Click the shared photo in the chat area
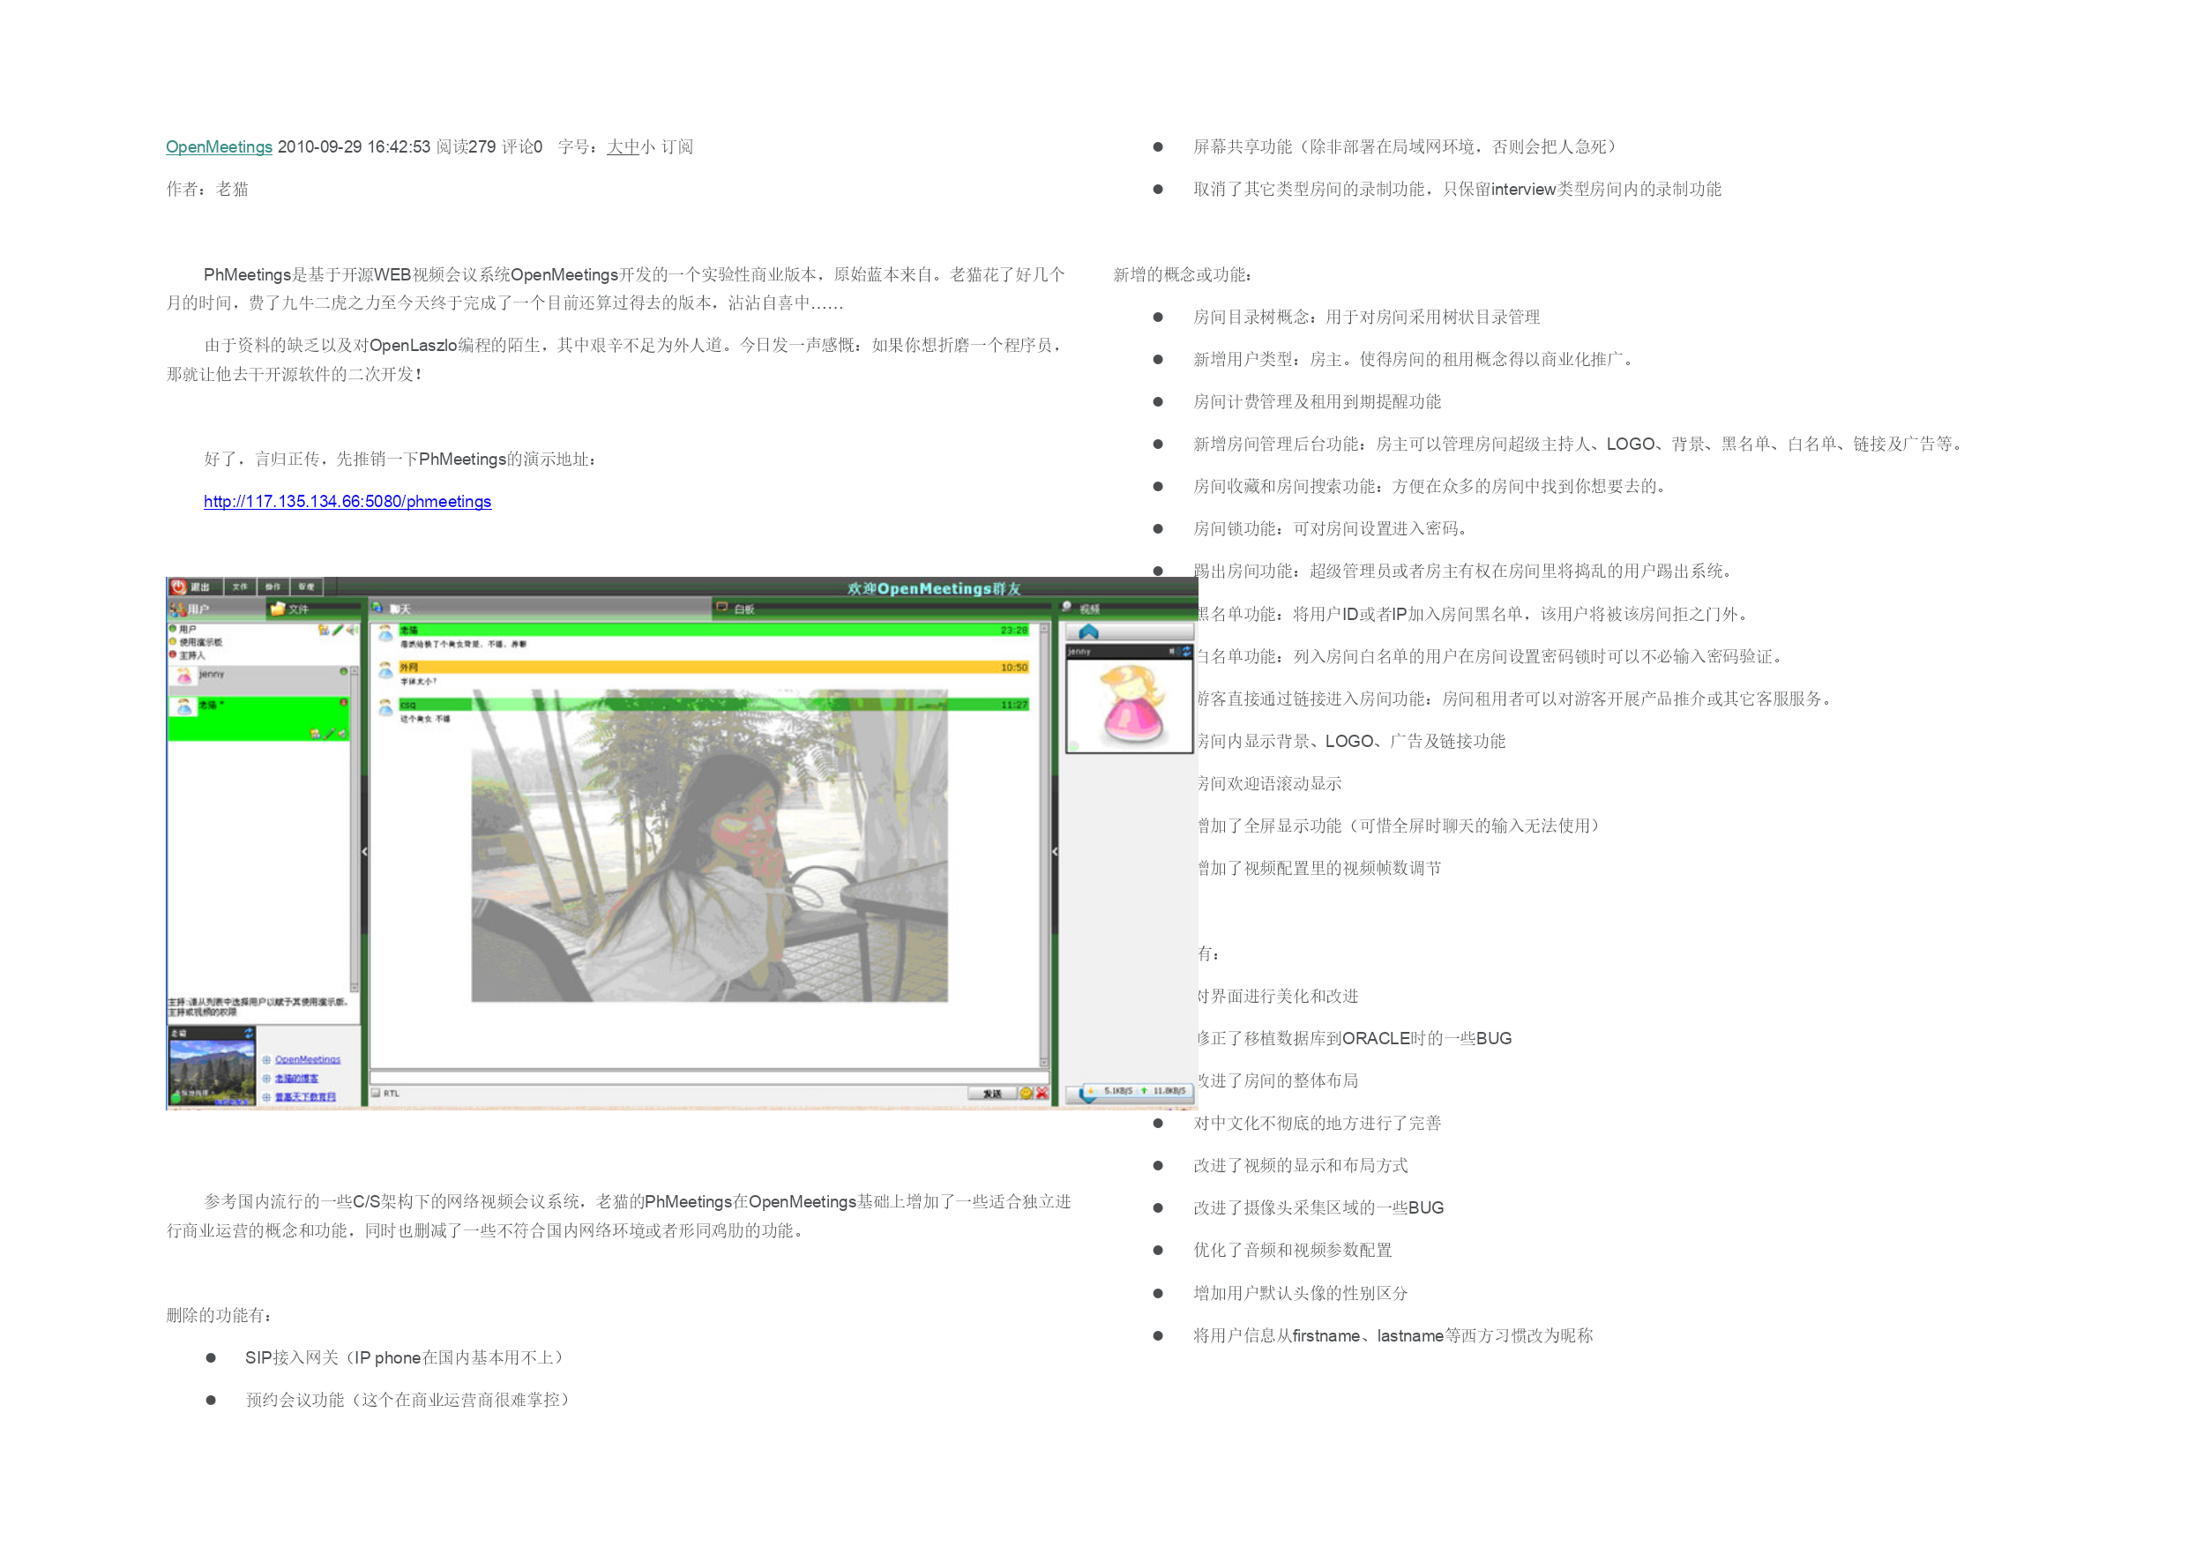This screenshot has height=1547, width=2188. click(709, 845)
